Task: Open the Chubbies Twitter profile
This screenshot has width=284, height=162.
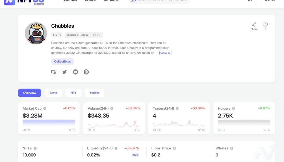Action: tap(64, 72)
